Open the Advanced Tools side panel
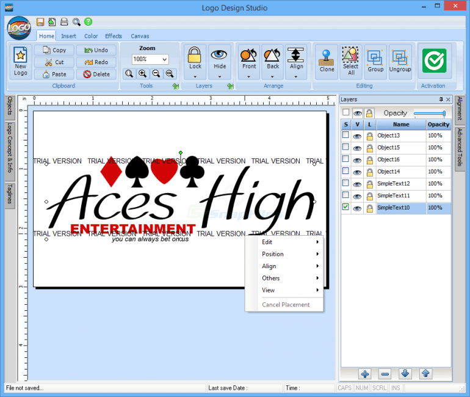This screenshot has height=397, width=470. [460, 147]
